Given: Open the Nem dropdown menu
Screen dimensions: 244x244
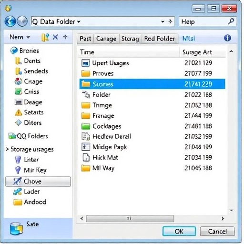Looking at the screenshot, I should coord(20,37).
